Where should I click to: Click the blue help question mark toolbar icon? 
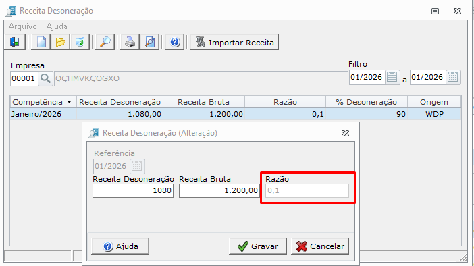coord(175,42)
